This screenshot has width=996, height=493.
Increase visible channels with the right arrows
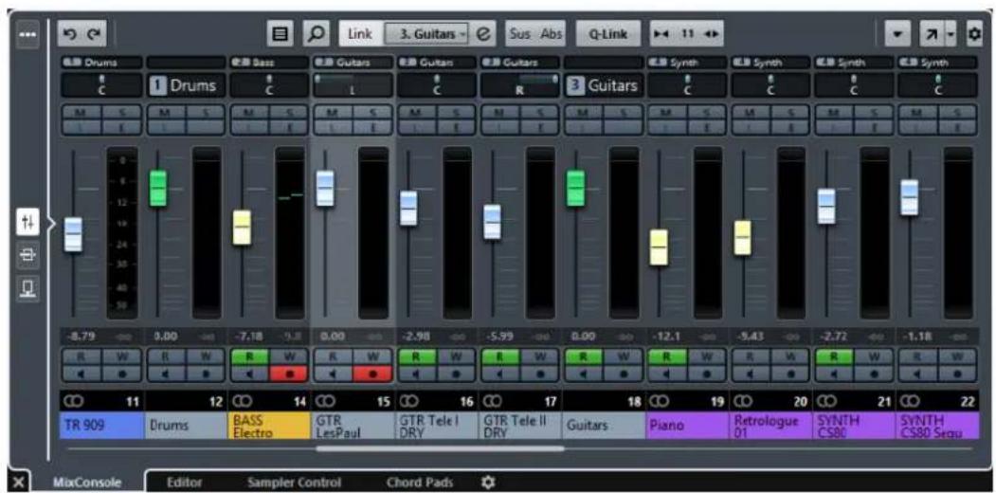710,34
